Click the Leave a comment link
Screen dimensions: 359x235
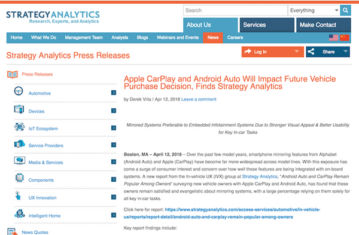(199, 99)
